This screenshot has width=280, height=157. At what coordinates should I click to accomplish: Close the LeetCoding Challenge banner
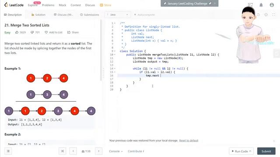click(215, 3)
